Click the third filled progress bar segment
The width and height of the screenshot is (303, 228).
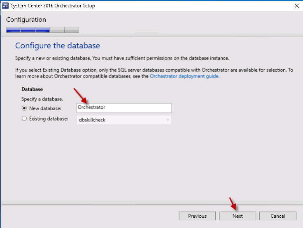pyautogui.click(x=42, y=30)
